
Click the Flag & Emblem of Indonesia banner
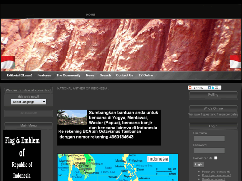pyautogui.click(x=22, y=155)
